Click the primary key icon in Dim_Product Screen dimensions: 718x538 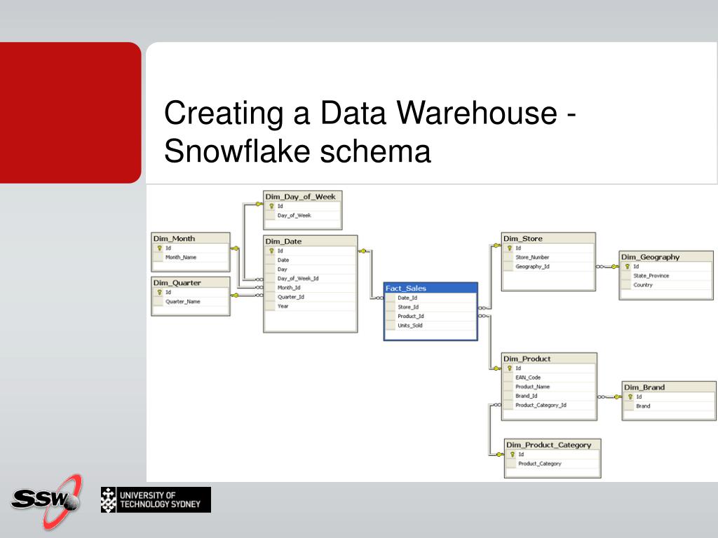coord(509,368)
